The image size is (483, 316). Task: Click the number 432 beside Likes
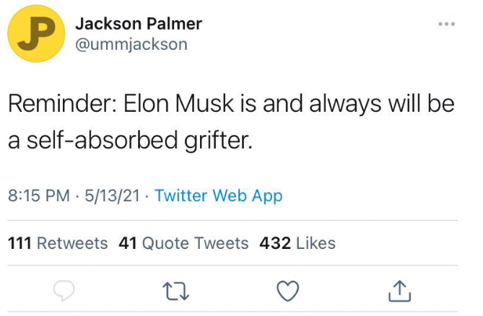pyautogui.click(x=275, y=243)
